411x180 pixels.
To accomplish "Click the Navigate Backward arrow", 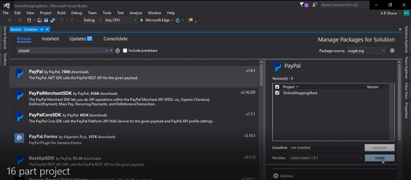I will click(10, 20).
